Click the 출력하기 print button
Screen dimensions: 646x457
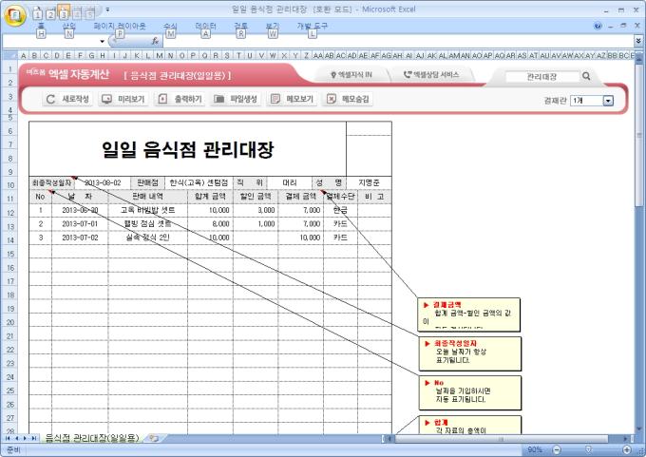[180, 99]
